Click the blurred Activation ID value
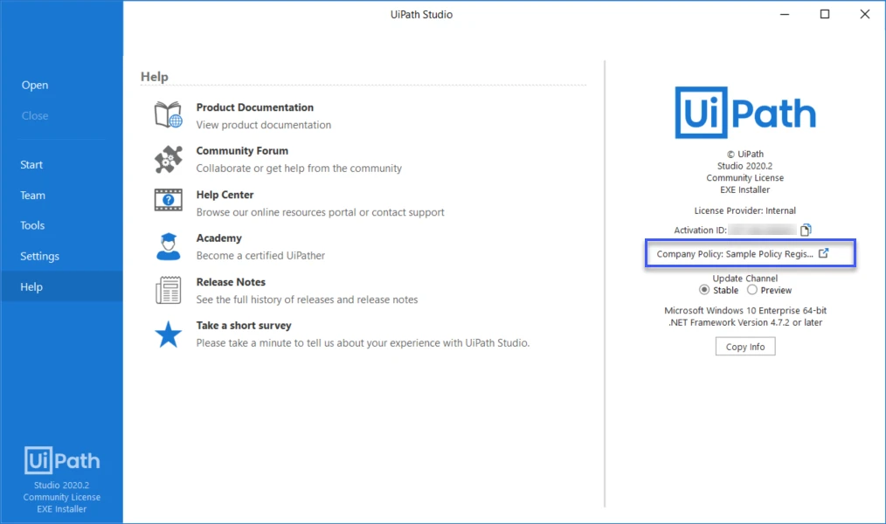This screenshot has height=524, width=886. click(x=762, y=229)
